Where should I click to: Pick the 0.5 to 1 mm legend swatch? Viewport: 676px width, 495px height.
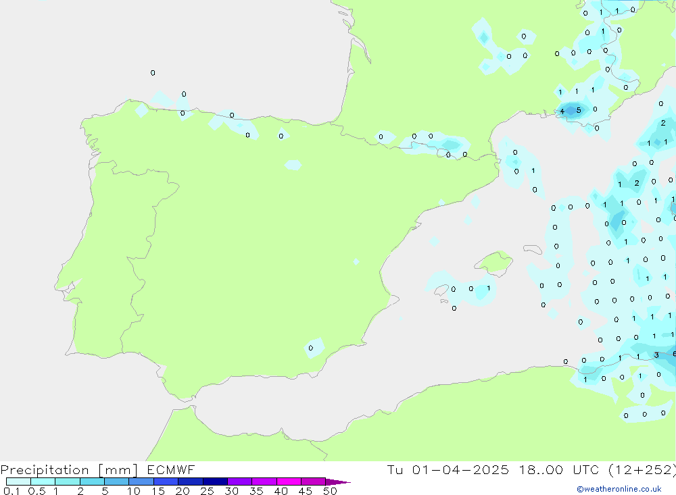click(x=43, y=481)
